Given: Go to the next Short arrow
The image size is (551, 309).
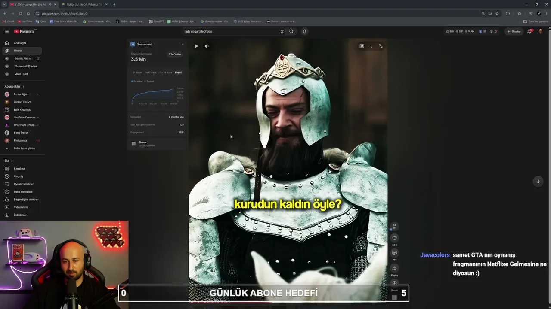Looking at the screenshot, I should pos(538,181).
